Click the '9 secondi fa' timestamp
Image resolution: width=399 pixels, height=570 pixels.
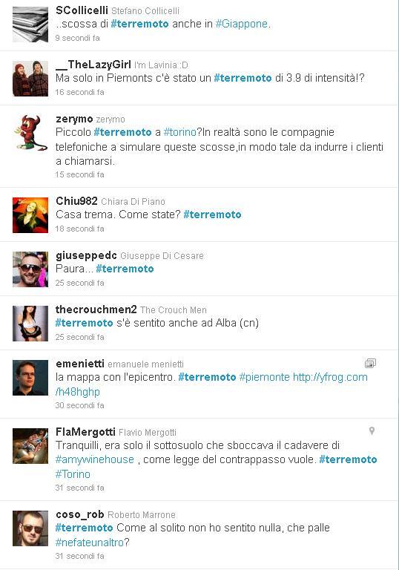pyautogui.click(x=77, y=38)
